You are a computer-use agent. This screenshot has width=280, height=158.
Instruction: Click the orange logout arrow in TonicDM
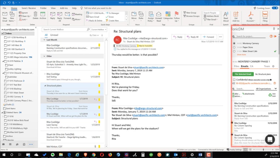(x=275, y=36)
